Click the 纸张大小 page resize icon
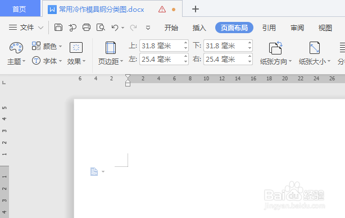The height and width of the screenshot is (218, 345). tap(315, 48)
